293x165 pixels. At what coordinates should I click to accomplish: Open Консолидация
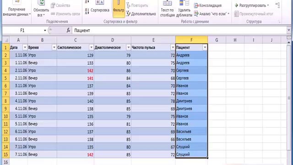[x=208, y=5]
